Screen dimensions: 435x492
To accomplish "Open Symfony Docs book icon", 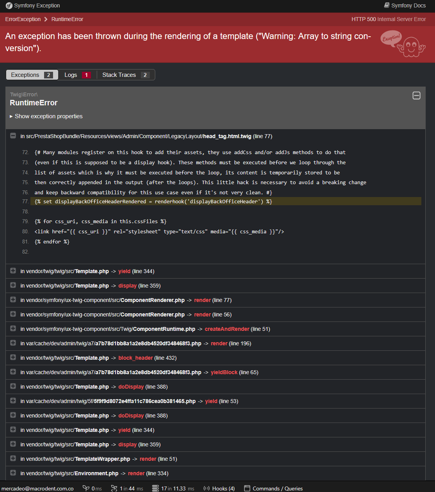I will [x=387, y=5].
